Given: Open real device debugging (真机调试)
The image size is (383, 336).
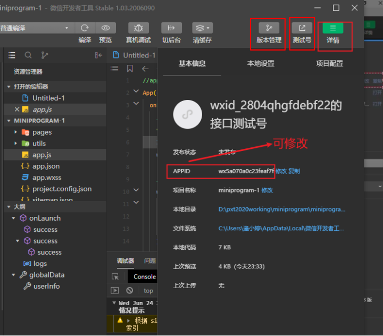Looking at the screenshot, I should [138, 28].
